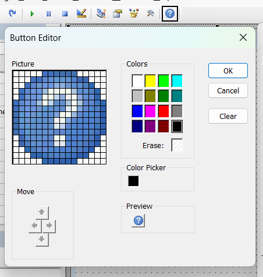Confirm changes with the OK button
Screen dimensions: 263x277
pyautogui.click(x=228, y=71)
